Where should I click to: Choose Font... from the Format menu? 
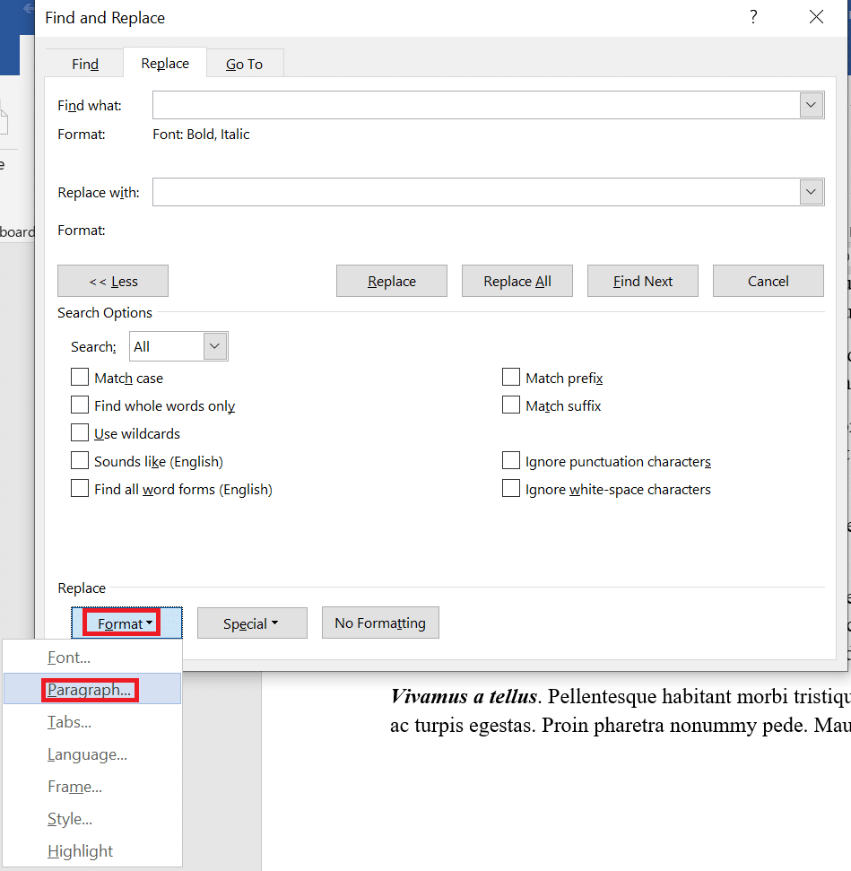(x=92, y=658)
